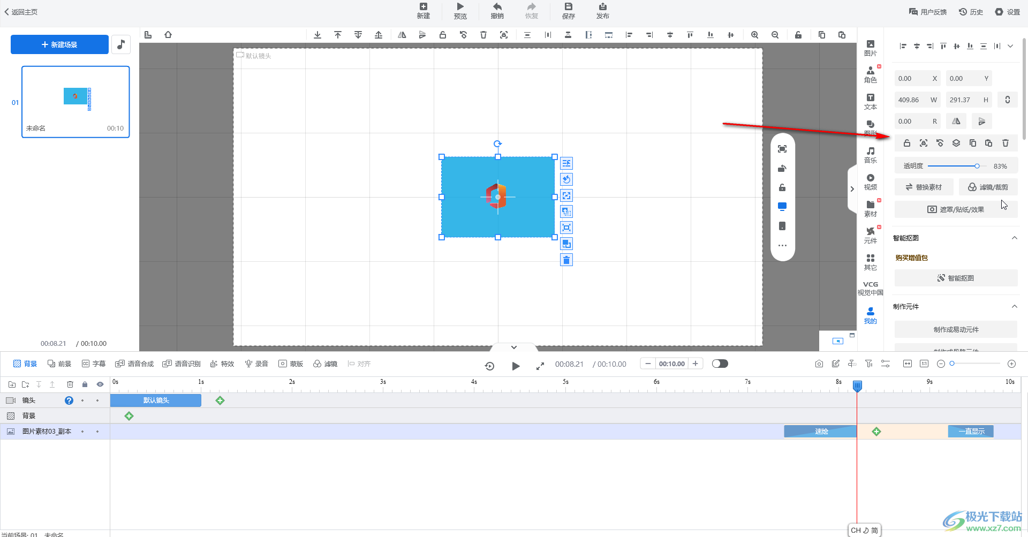The image size is (1028, 537).
Task: Decrease duration with minus stepper
Action: point(648,364)
